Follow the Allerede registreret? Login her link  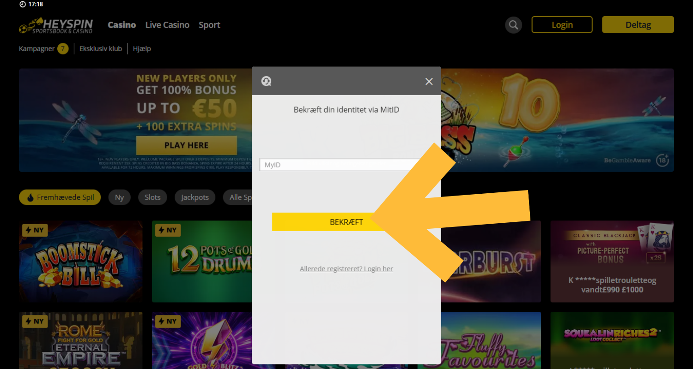346,269
